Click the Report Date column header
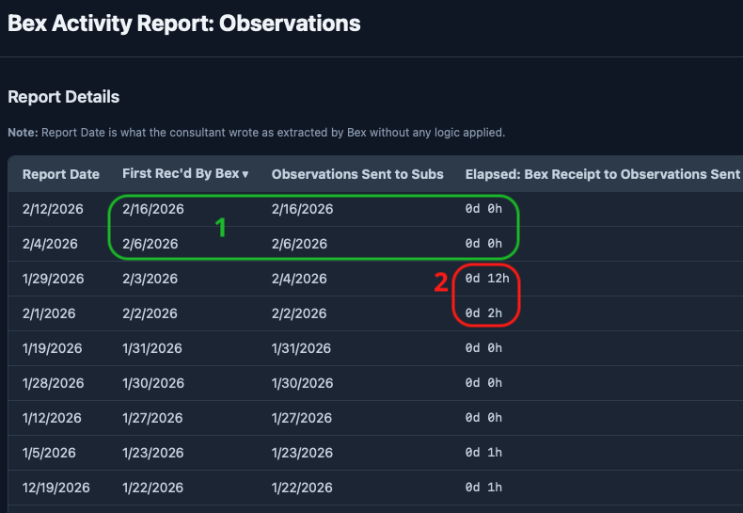Image resolution: width=743 pixels, height=513 pixels. point(61,174)
